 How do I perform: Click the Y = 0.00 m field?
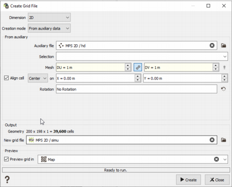(182, 78)
